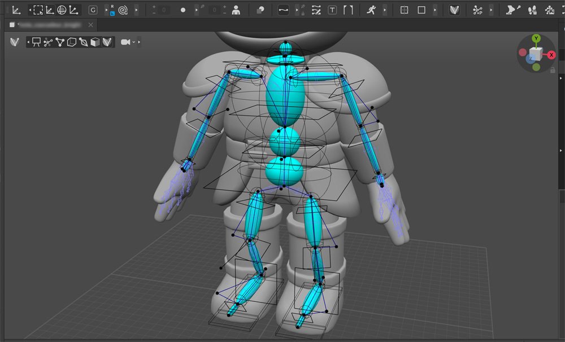Open the camera view dropdown arrow
Image resolution: width=565 pixels, height=342 pixels.
tap(133, 41)
